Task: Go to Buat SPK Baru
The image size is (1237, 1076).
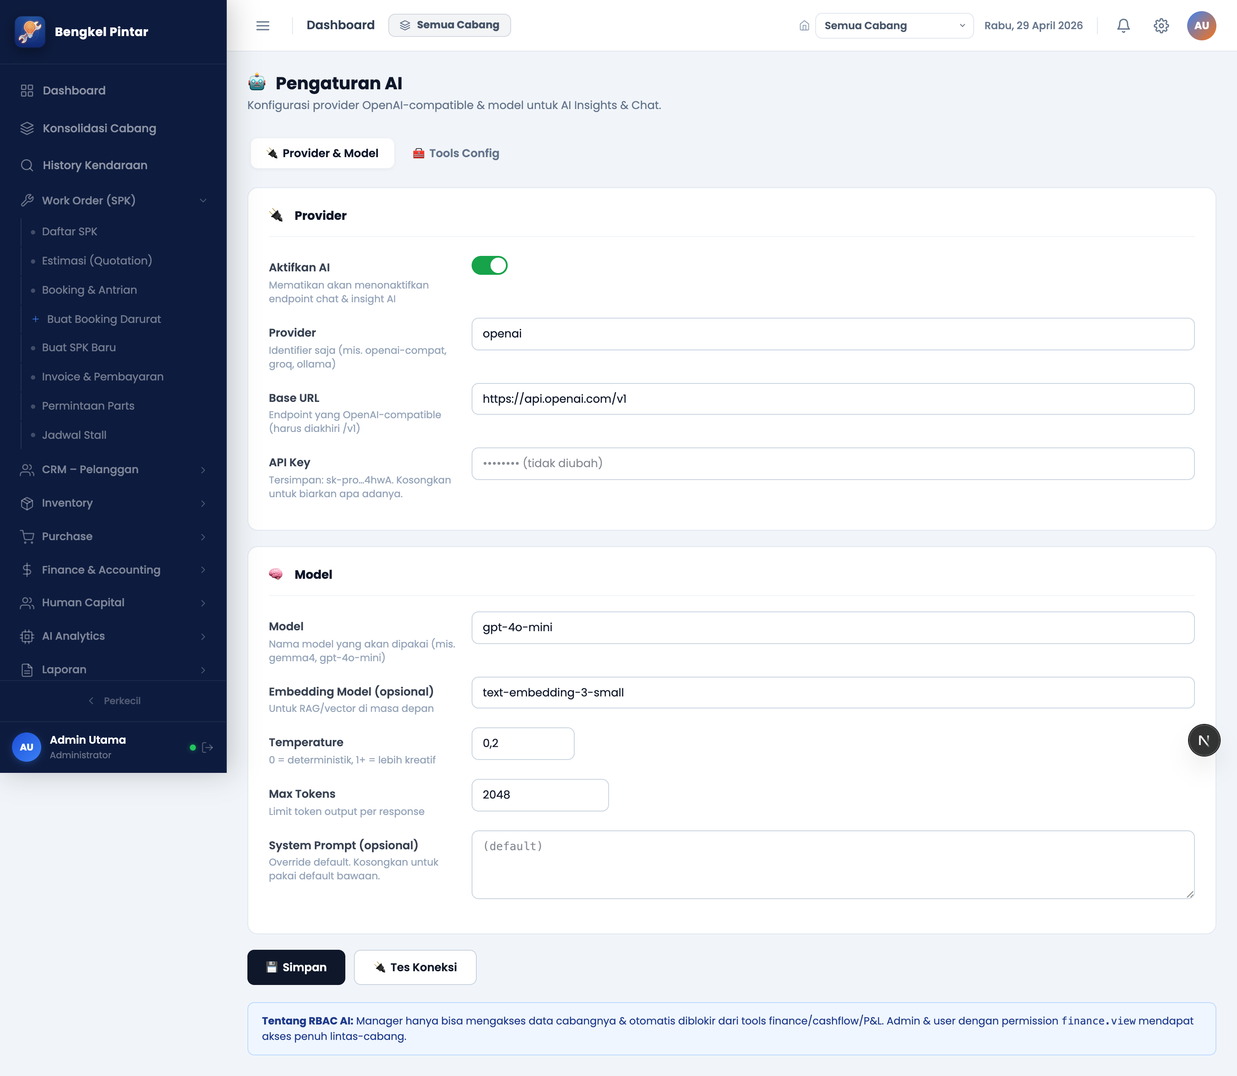Action: point(79,348)
